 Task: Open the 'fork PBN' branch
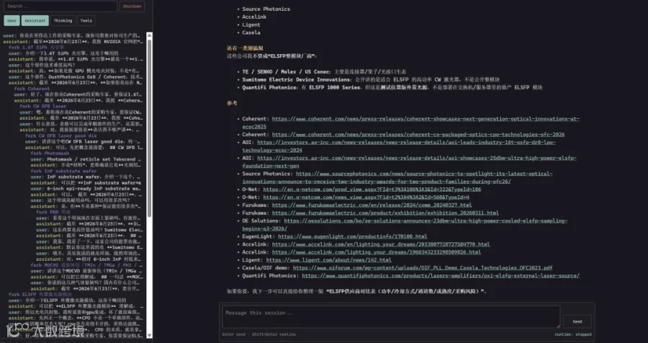tap(53, 212)
